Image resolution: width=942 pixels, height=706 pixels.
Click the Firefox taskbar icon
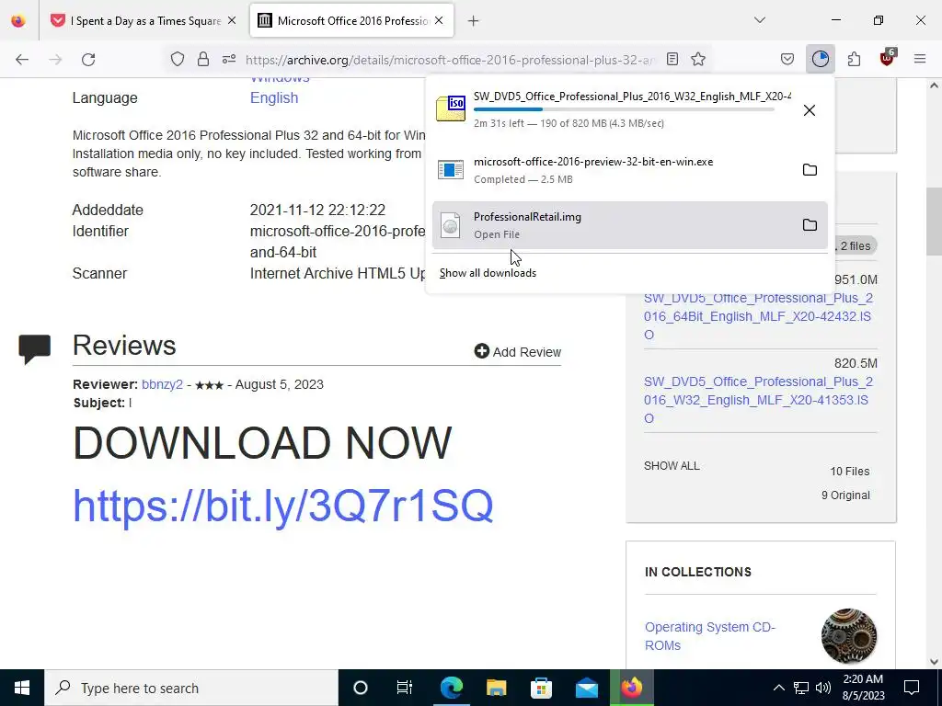coord(631,688)
